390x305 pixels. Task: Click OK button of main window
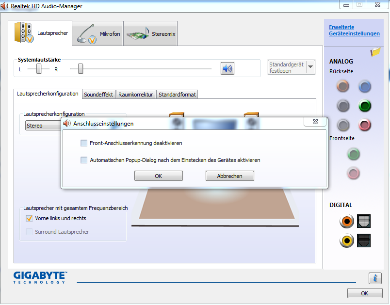pos(365,293)
